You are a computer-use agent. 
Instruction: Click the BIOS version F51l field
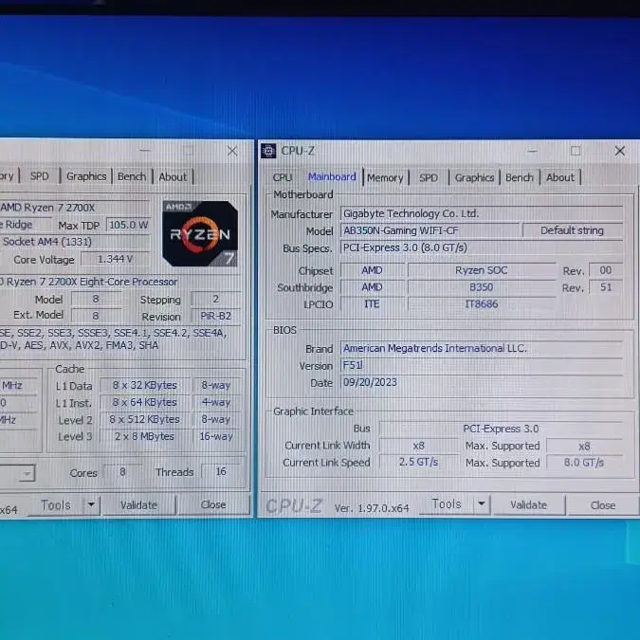click(x=482, y=365)
